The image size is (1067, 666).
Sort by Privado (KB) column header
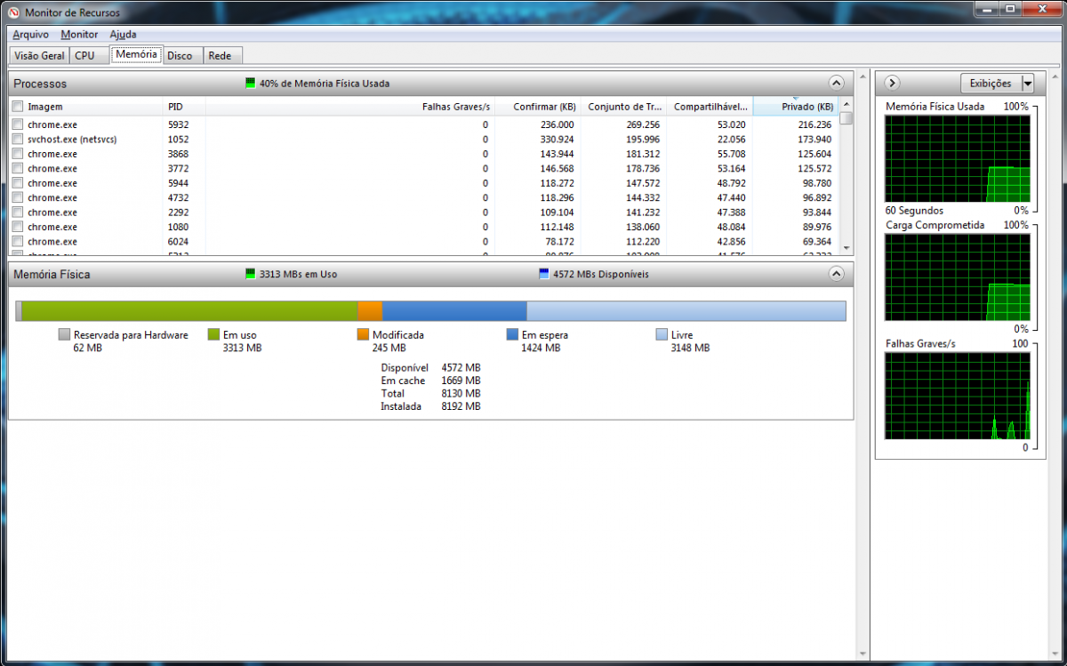coord(795,107)
